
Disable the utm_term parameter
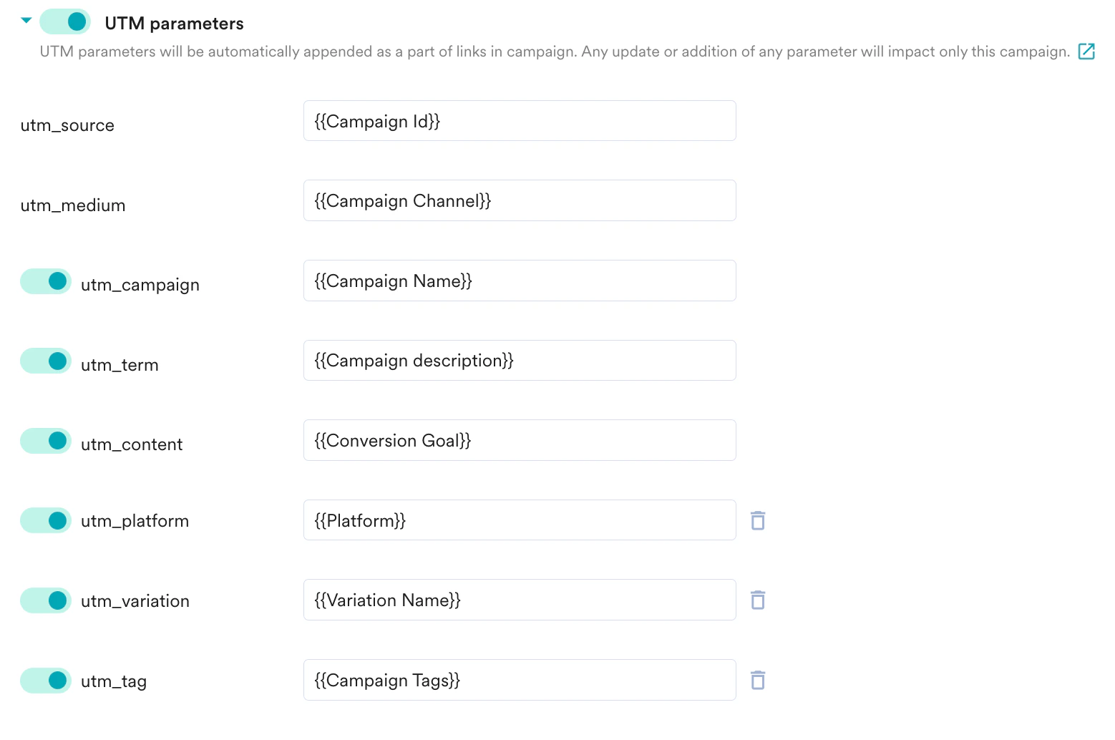coord(45,361)
